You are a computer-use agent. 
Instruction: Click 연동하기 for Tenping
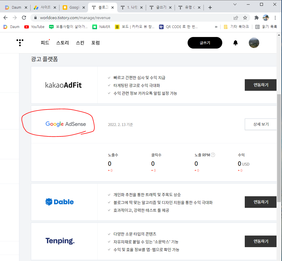[261, 241]
